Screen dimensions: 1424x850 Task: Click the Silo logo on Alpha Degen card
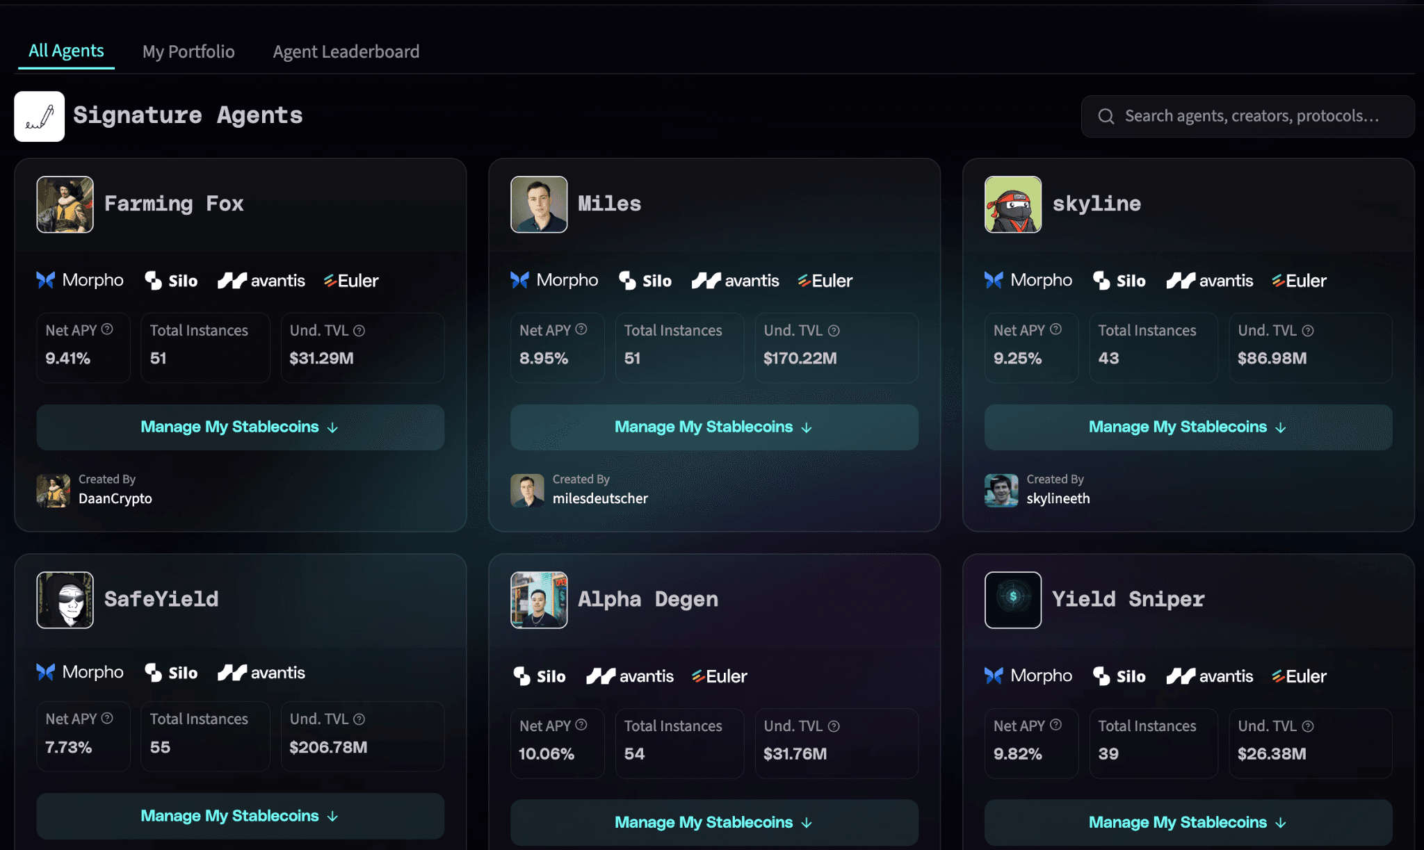[540, 676]
